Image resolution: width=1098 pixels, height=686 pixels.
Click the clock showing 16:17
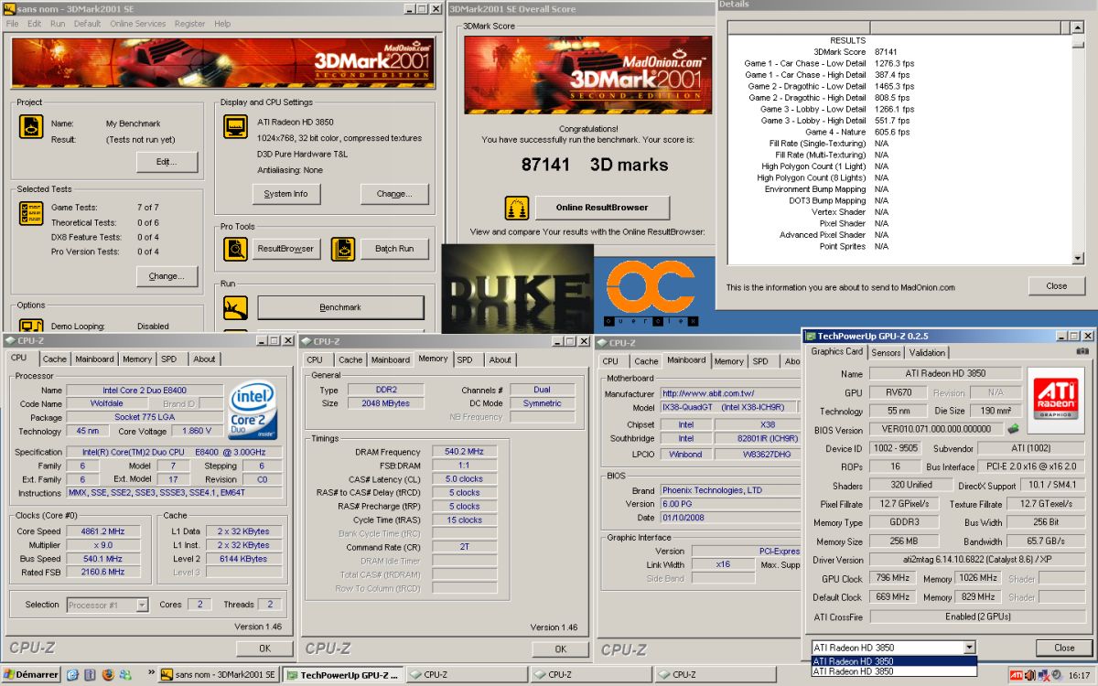tap(1080, 676)
